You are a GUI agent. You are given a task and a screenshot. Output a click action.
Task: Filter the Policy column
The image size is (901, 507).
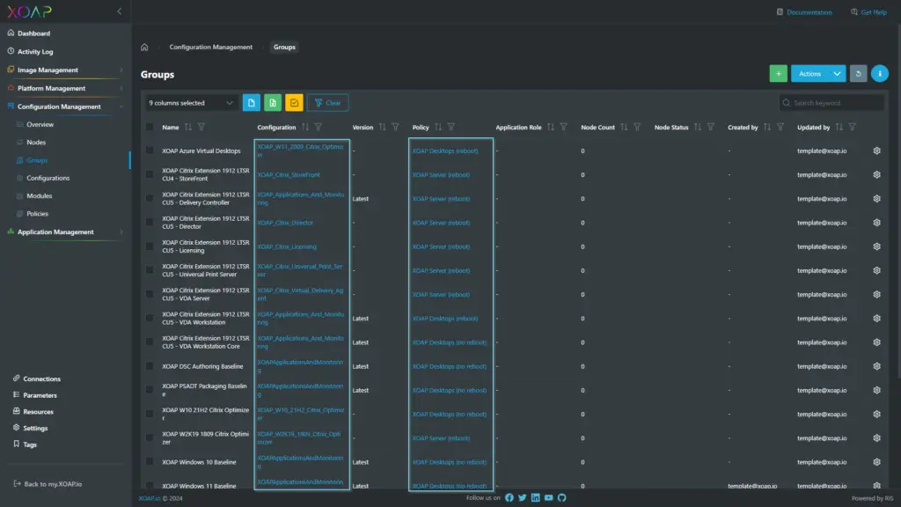pyautogui.click(x=451, y=127)
